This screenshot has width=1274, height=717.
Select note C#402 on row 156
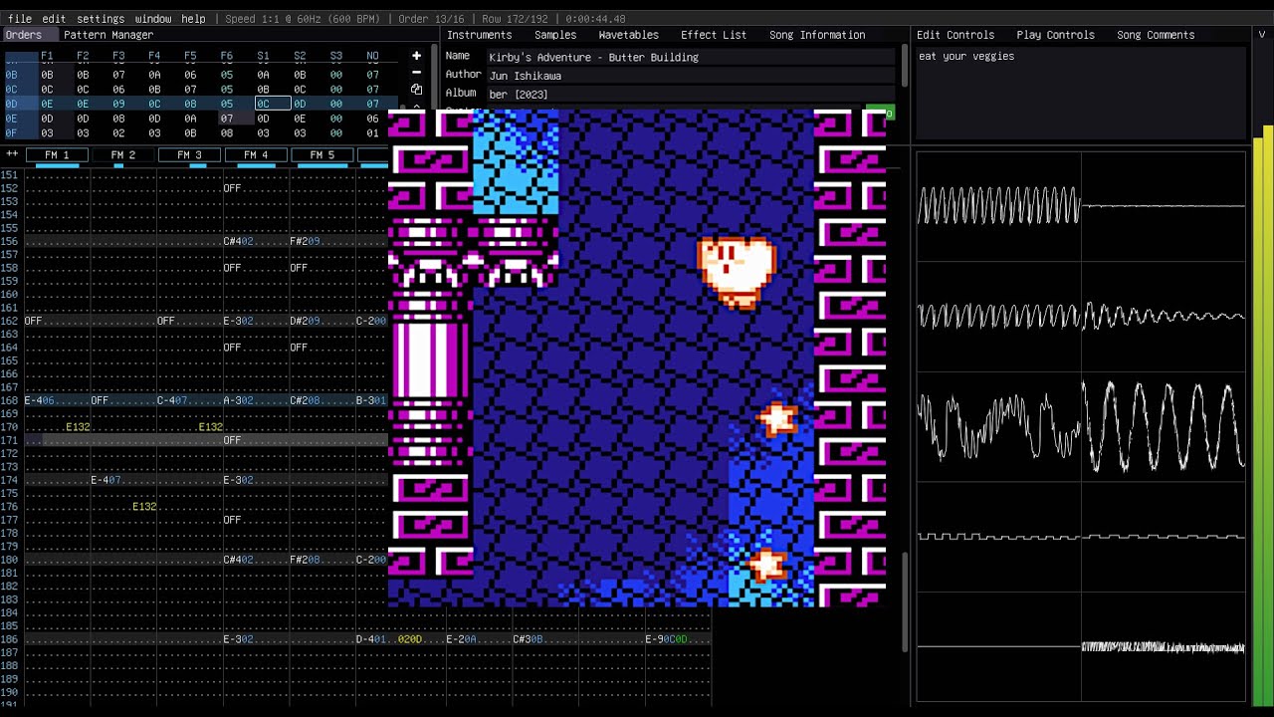point(238,241)
